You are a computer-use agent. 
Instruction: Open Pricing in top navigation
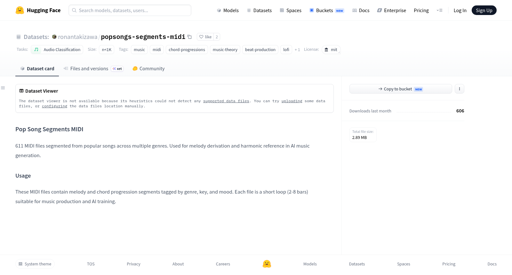click(x=421, y=10)
